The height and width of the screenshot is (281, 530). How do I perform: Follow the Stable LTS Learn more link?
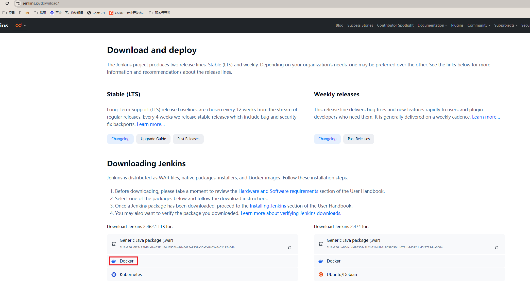(x=151, y=124)
